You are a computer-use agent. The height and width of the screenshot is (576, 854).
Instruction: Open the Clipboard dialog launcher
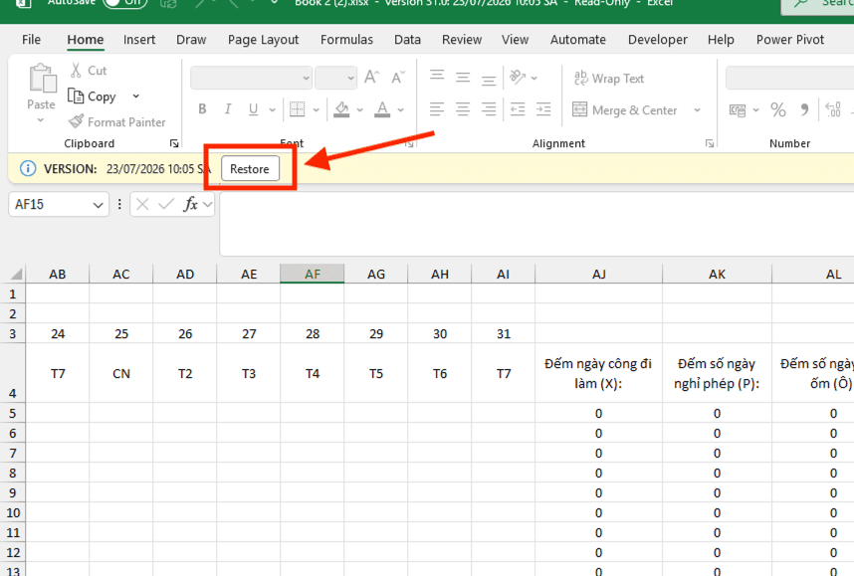coord(174,143)
